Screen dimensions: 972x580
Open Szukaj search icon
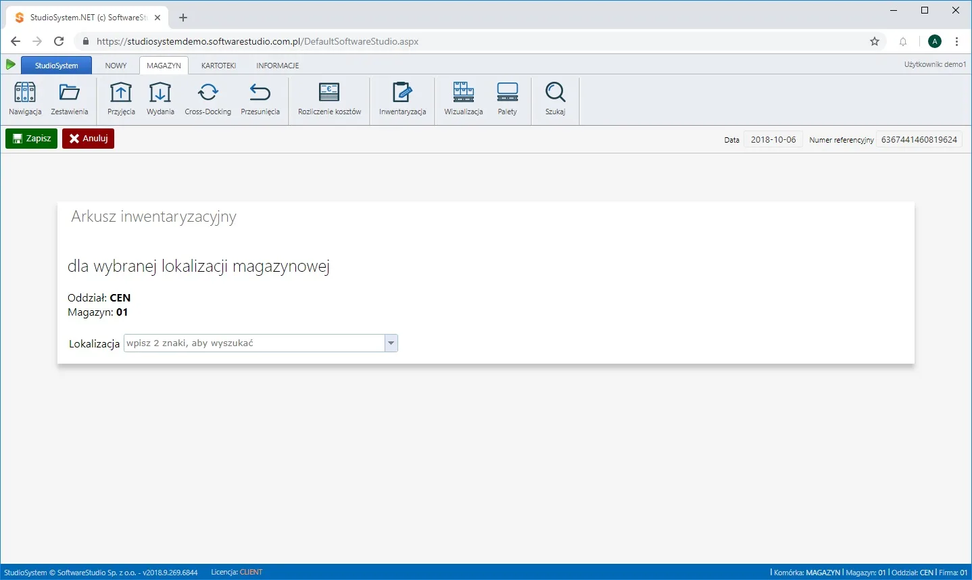click(x=555, y=99)
